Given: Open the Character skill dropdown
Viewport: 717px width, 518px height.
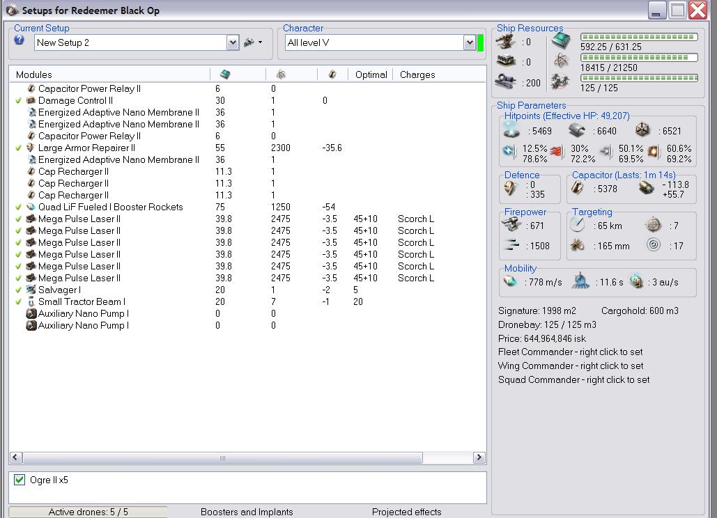Looking at the screenshot, I should (470, 42).
